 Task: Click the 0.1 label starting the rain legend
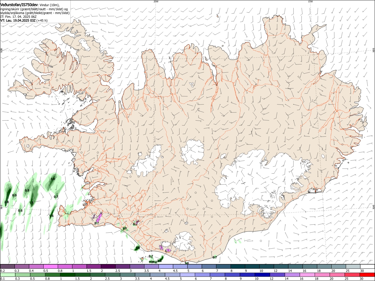coord(3,279)
